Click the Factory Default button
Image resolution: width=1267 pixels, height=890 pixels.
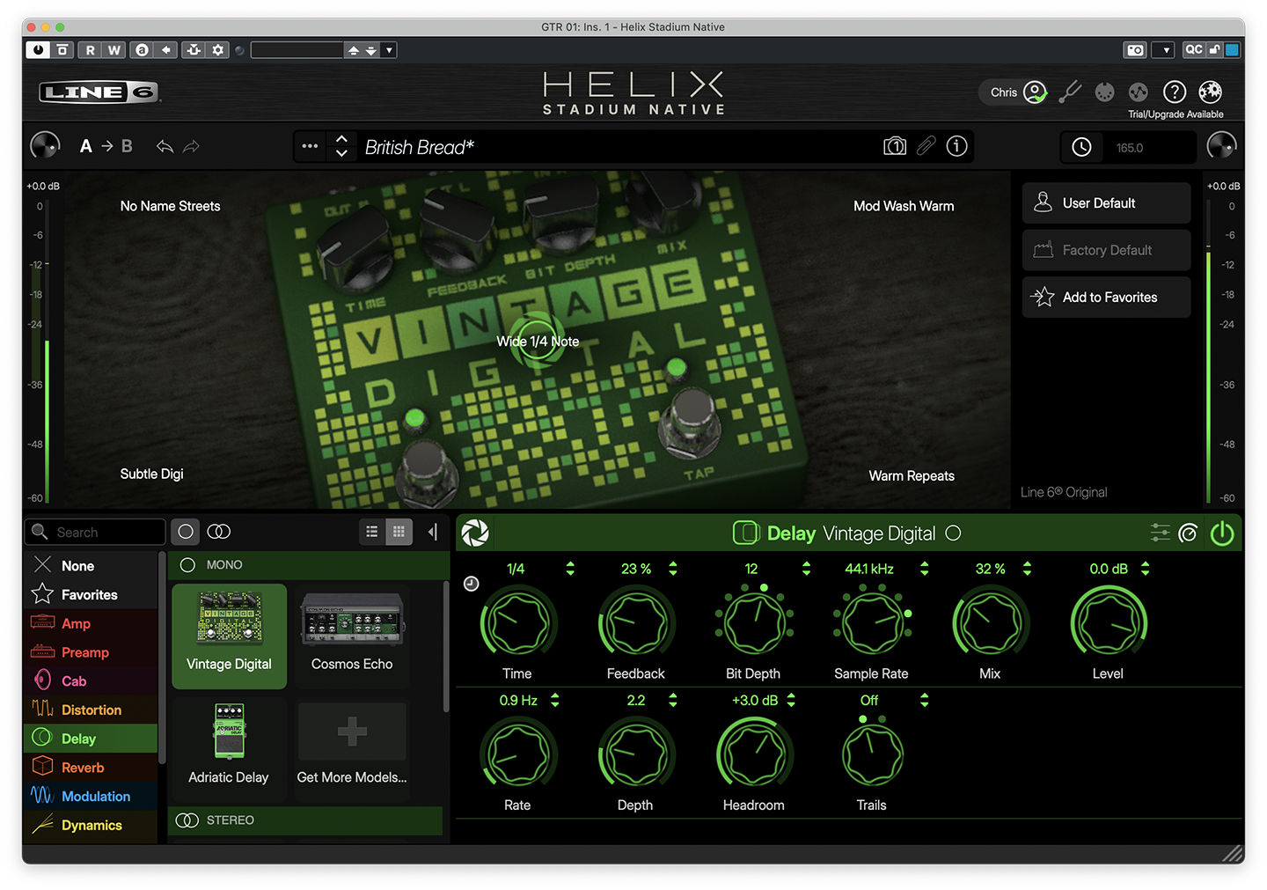(1107, 250)
